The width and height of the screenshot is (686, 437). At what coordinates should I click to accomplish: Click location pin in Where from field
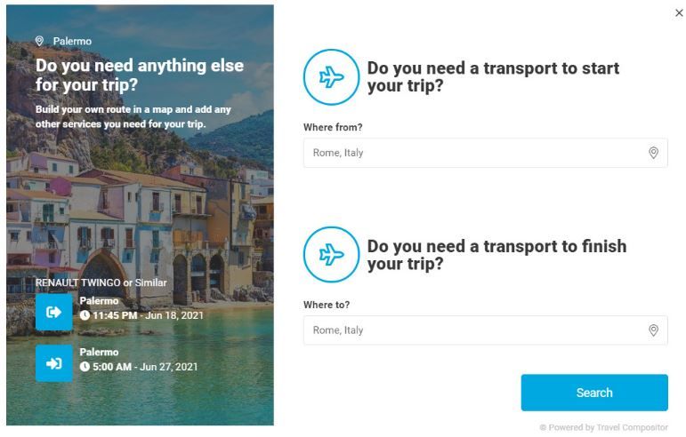(653, 153)
